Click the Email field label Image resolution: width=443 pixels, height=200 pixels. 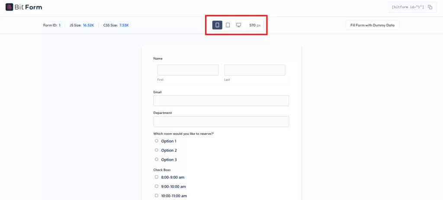[157, 92]
